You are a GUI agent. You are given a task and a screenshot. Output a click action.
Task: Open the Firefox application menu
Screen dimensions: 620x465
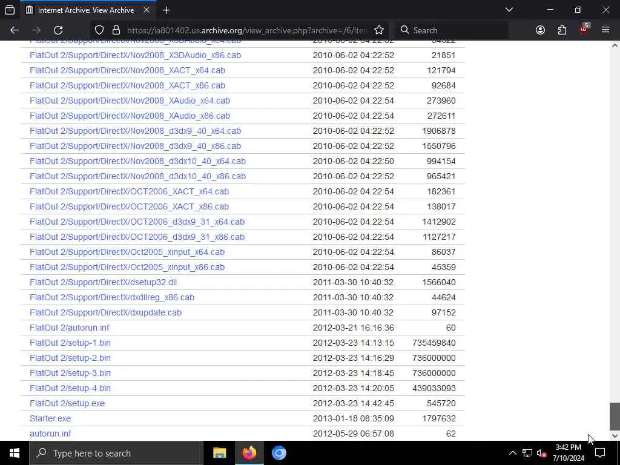[605, 30]
